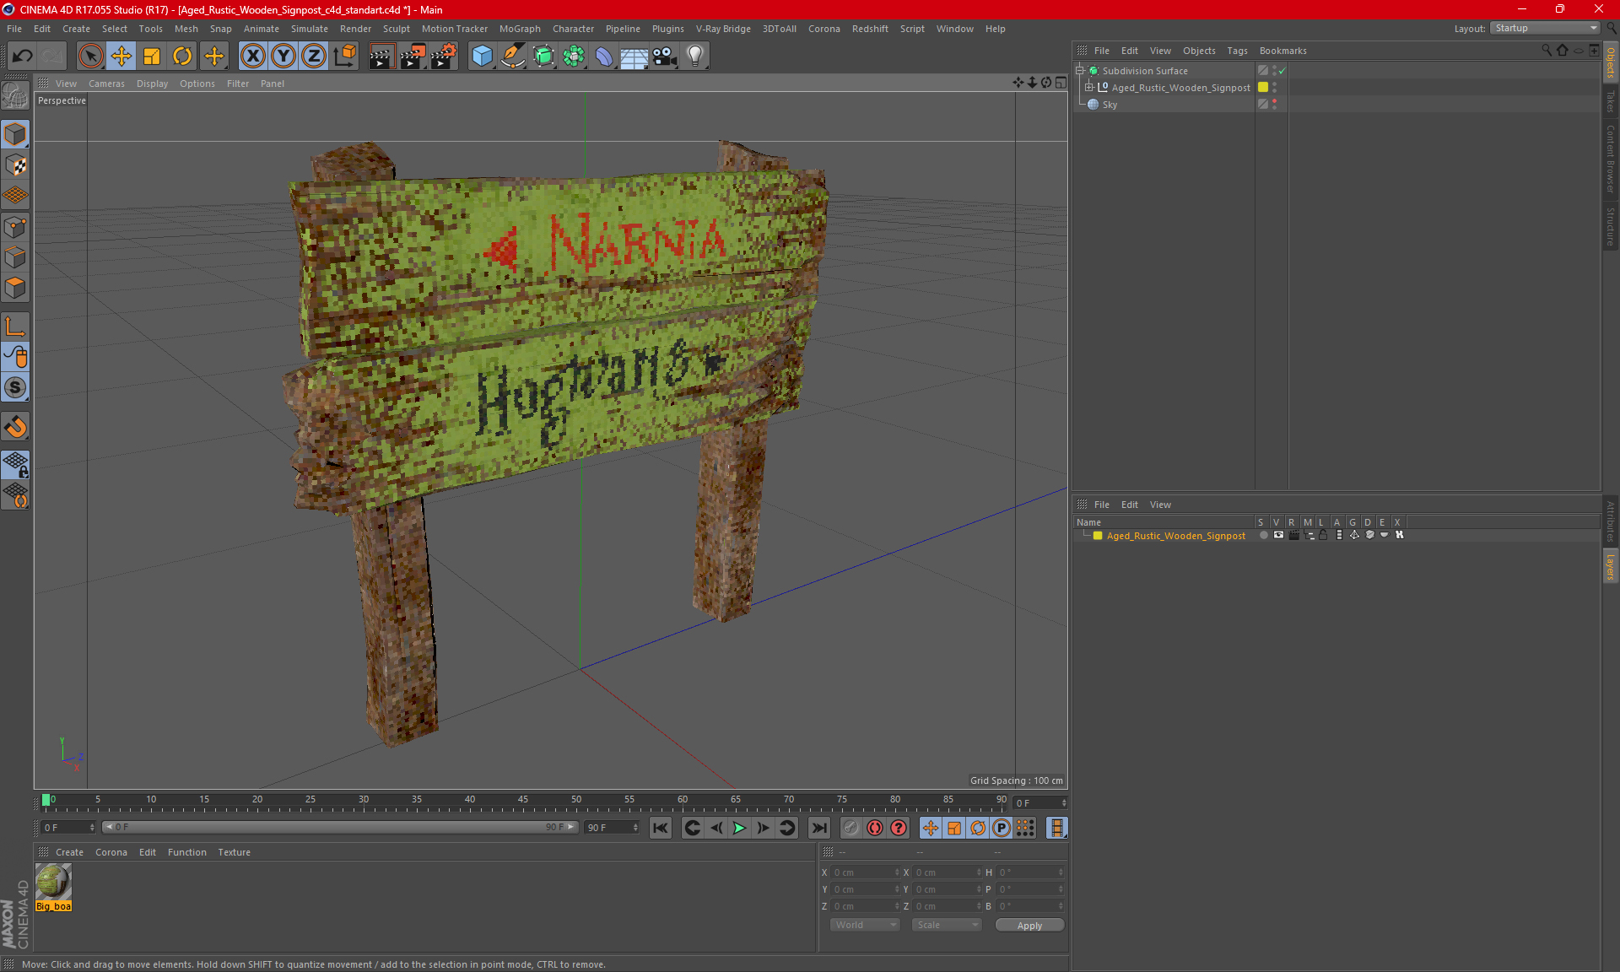Activate the Rotate tool
This screenshot has width=1620, height=972.
pyautogui.click(x=182, y=56)
